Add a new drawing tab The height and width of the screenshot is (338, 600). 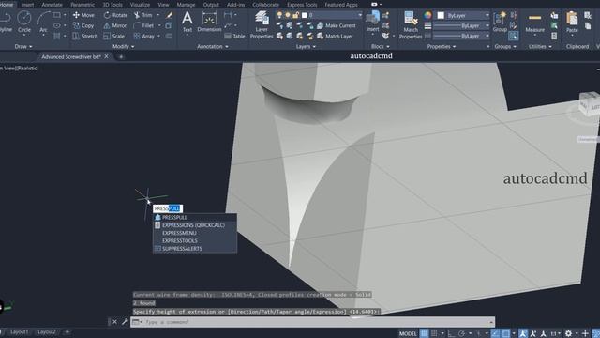point(121,56)
